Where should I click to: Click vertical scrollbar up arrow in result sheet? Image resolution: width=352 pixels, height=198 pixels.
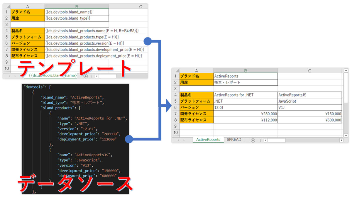pos(346,71)
